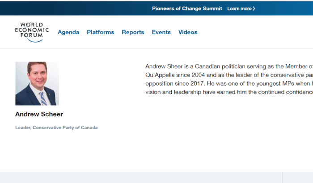Select Events in the top navigation
The width and height of the screenshot is (313, 183).
click(161, 32)
